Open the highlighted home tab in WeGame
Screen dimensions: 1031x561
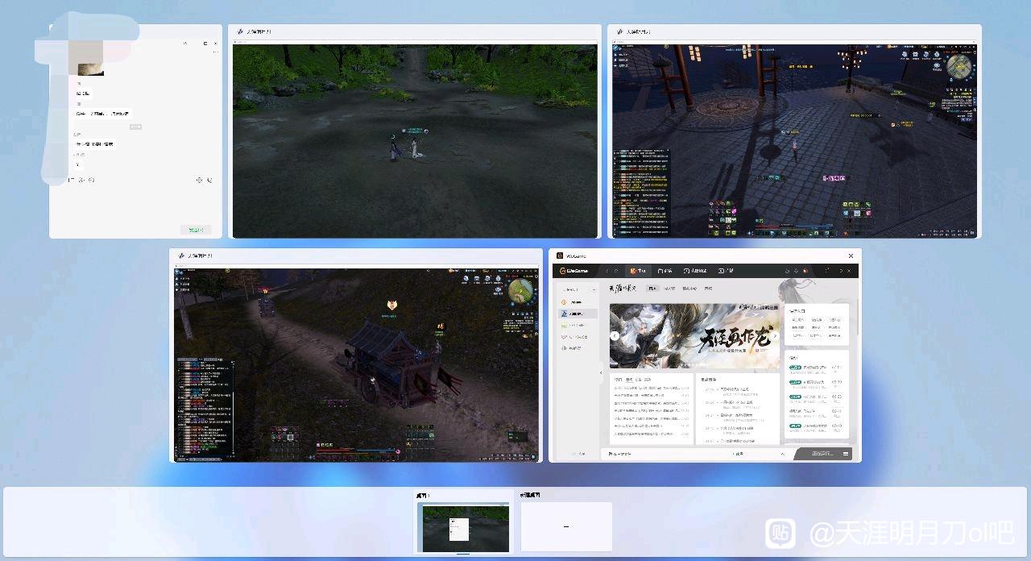(639, 271)
